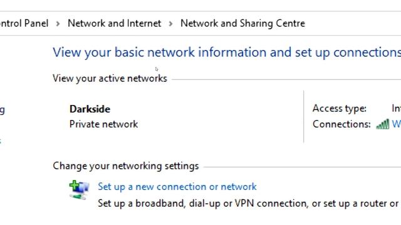
Task: Click the Private network label
Action: tap(103, 124)
